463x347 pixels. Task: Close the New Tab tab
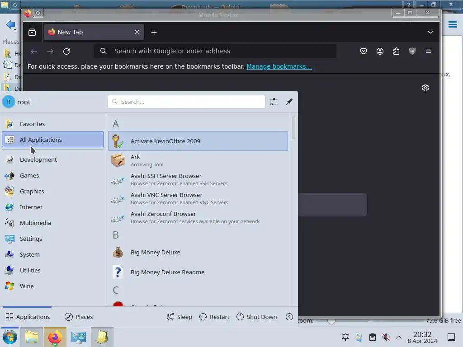click(x=137, y=32)
